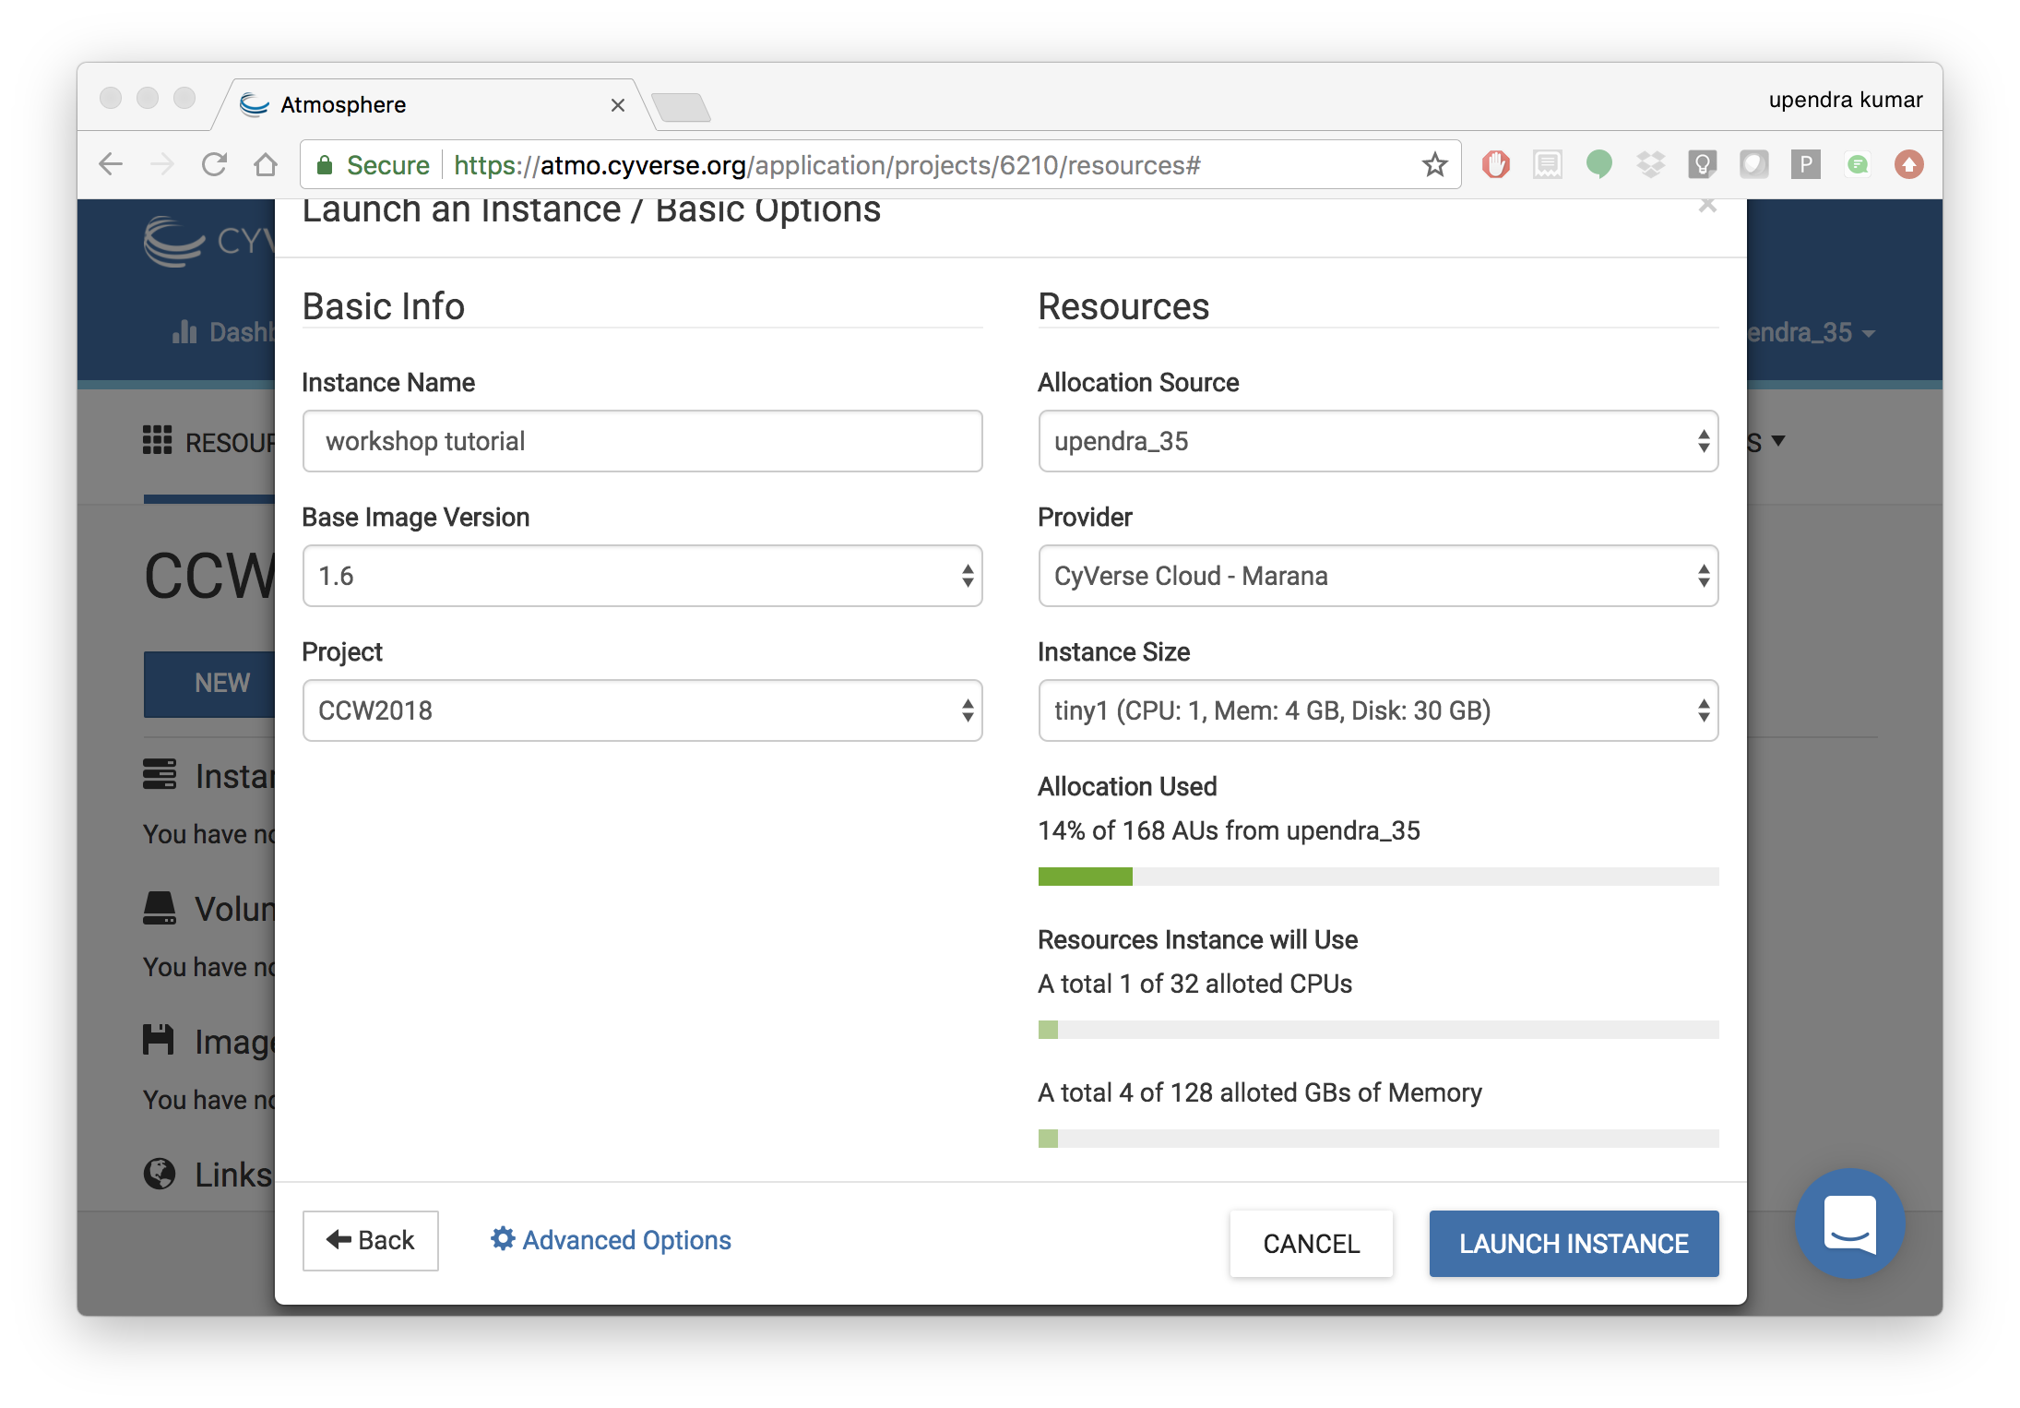Open the Base Image Version dropdown
This screenshot has width=2020, height=1408.
[x=642, y=576]
